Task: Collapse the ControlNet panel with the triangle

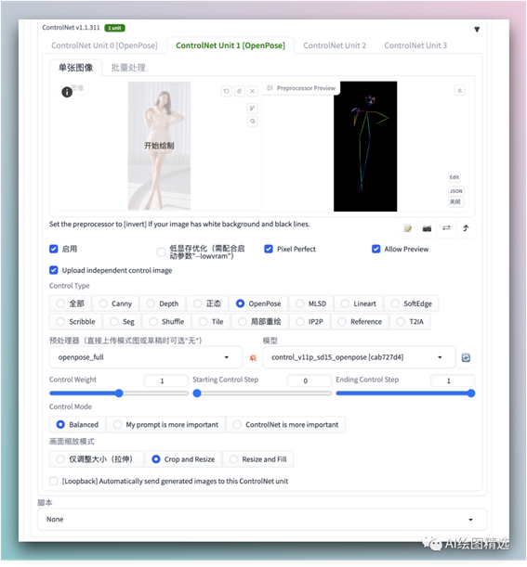Action: pyautogui.click(x=477, y=30)
